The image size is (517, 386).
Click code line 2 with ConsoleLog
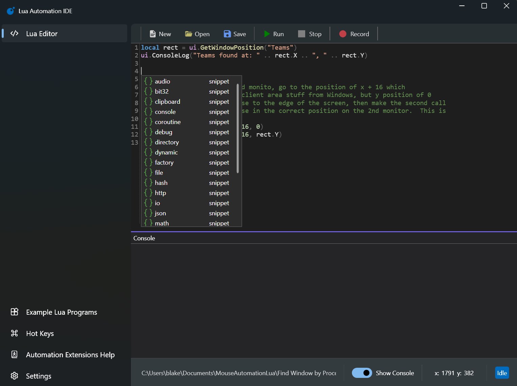pos(254,55)
